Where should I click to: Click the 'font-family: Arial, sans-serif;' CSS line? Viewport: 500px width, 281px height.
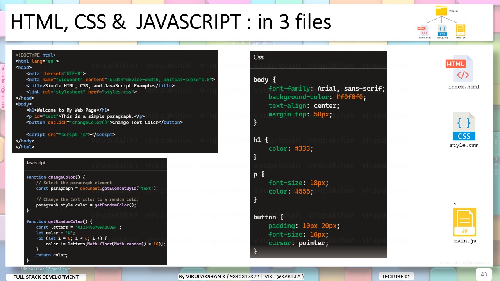[327, 89]
